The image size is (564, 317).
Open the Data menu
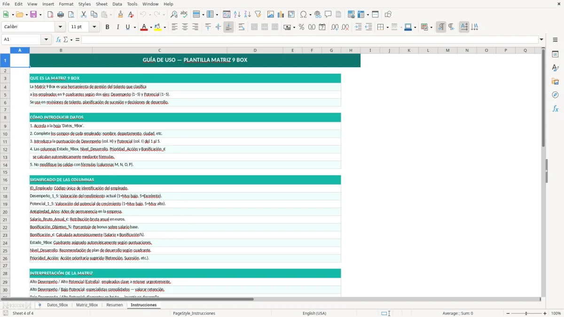click(117, 4)
